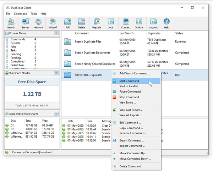
Task: Open the Help menu in menu bar
Action: pyautogui.click(x=43, y=14)
